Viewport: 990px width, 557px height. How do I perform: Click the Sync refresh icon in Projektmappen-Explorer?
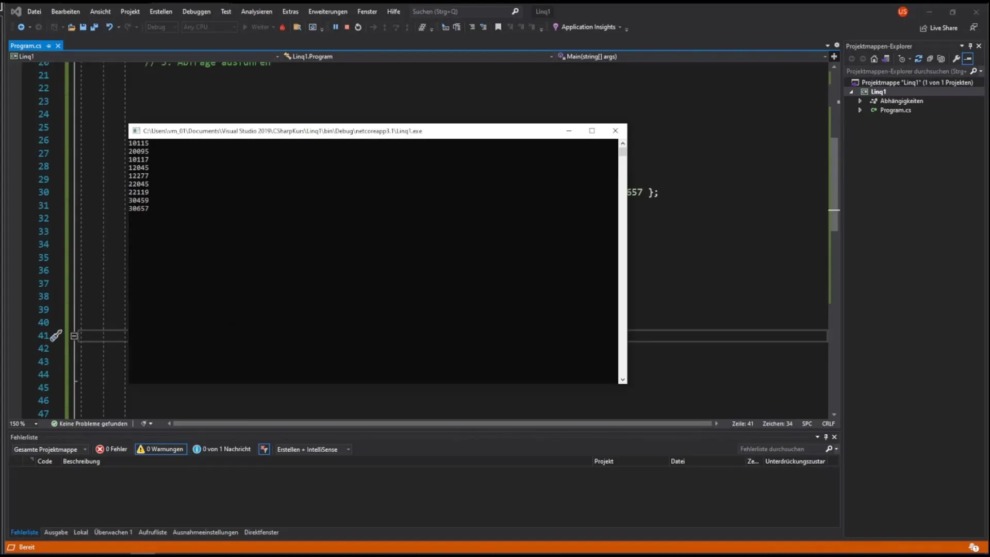pos(918,59)
